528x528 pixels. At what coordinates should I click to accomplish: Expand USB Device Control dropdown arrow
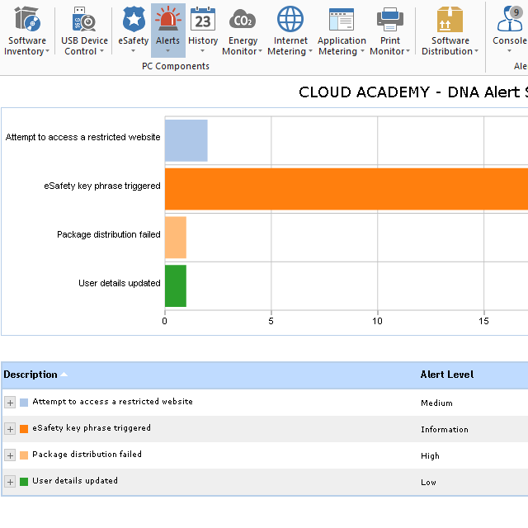point(101,51)
